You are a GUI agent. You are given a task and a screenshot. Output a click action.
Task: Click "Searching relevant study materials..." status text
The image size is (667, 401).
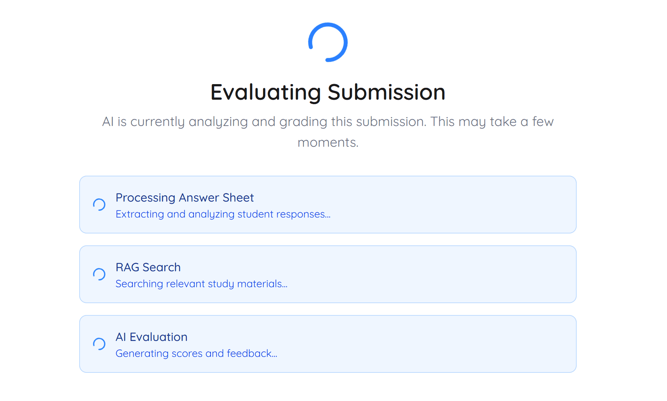pyautogui.click(x=201, y=284)
